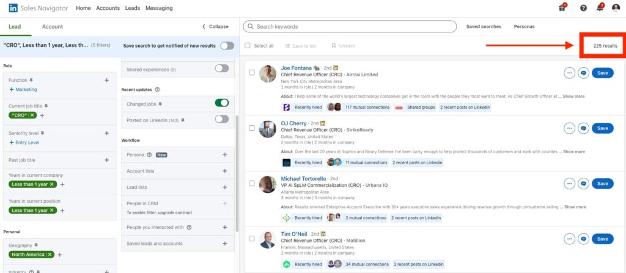Expand Saved leads and accounts filter
This screenshot has height=273, width=626.
click(225, 244)
